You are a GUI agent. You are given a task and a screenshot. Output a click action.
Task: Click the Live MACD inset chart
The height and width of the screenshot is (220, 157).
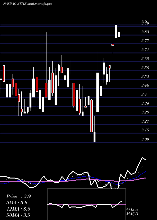pos(86,204)
